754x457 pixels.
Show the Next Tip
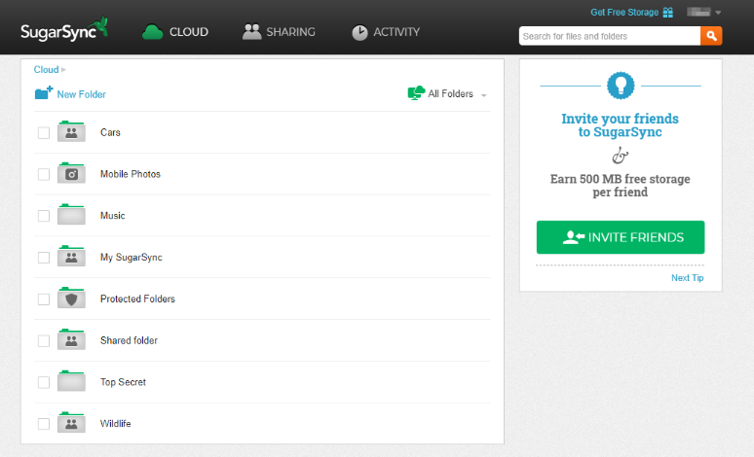click(687, 278)
